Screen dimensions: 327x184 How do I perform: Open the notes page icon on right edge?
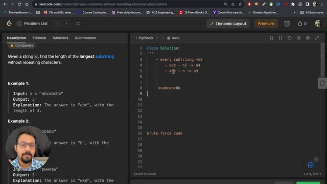pyautogui.click(x=322, y=83)
